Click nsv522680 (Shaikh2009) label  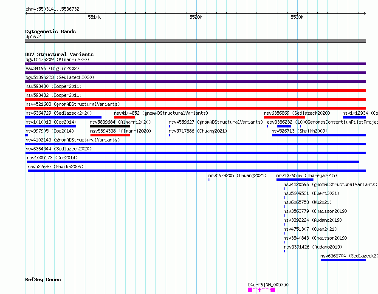pos(56,167)
